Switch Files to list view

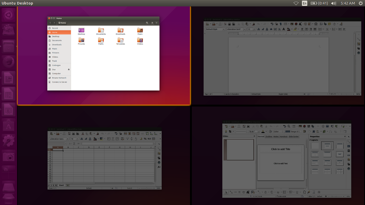(x=152, y=23)
